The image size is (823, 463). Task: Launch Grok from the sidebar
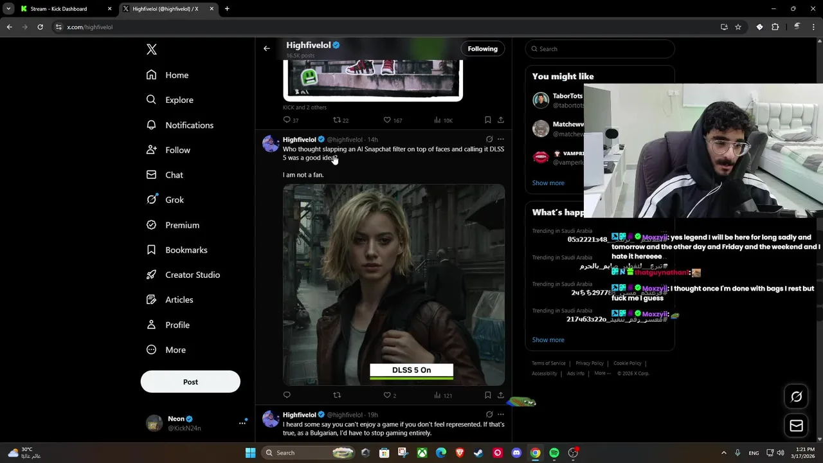pyautogui.click(x=165, y=200)
